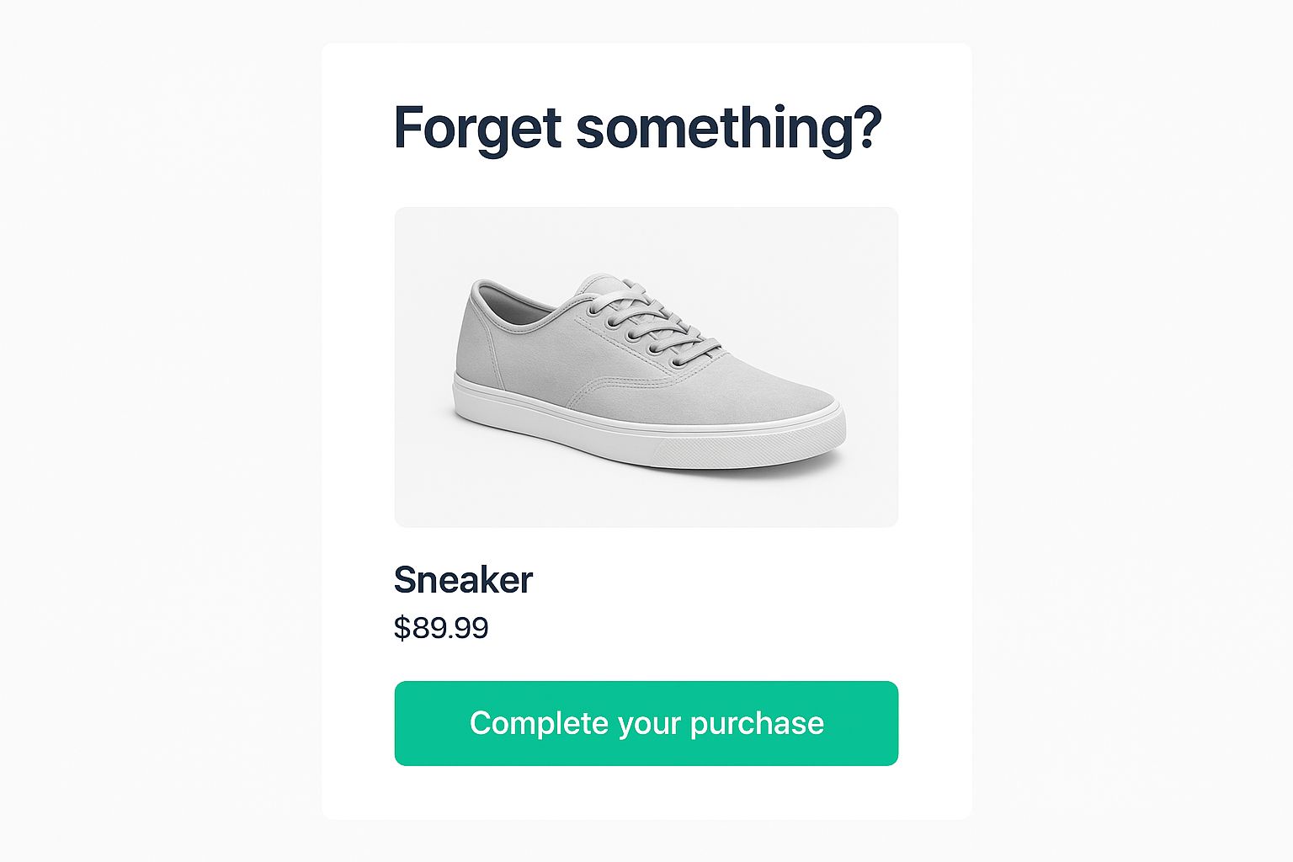Viewport: 1293px width, 862px height.
Task: Click the Complete your purchase button
Action: 646,723
